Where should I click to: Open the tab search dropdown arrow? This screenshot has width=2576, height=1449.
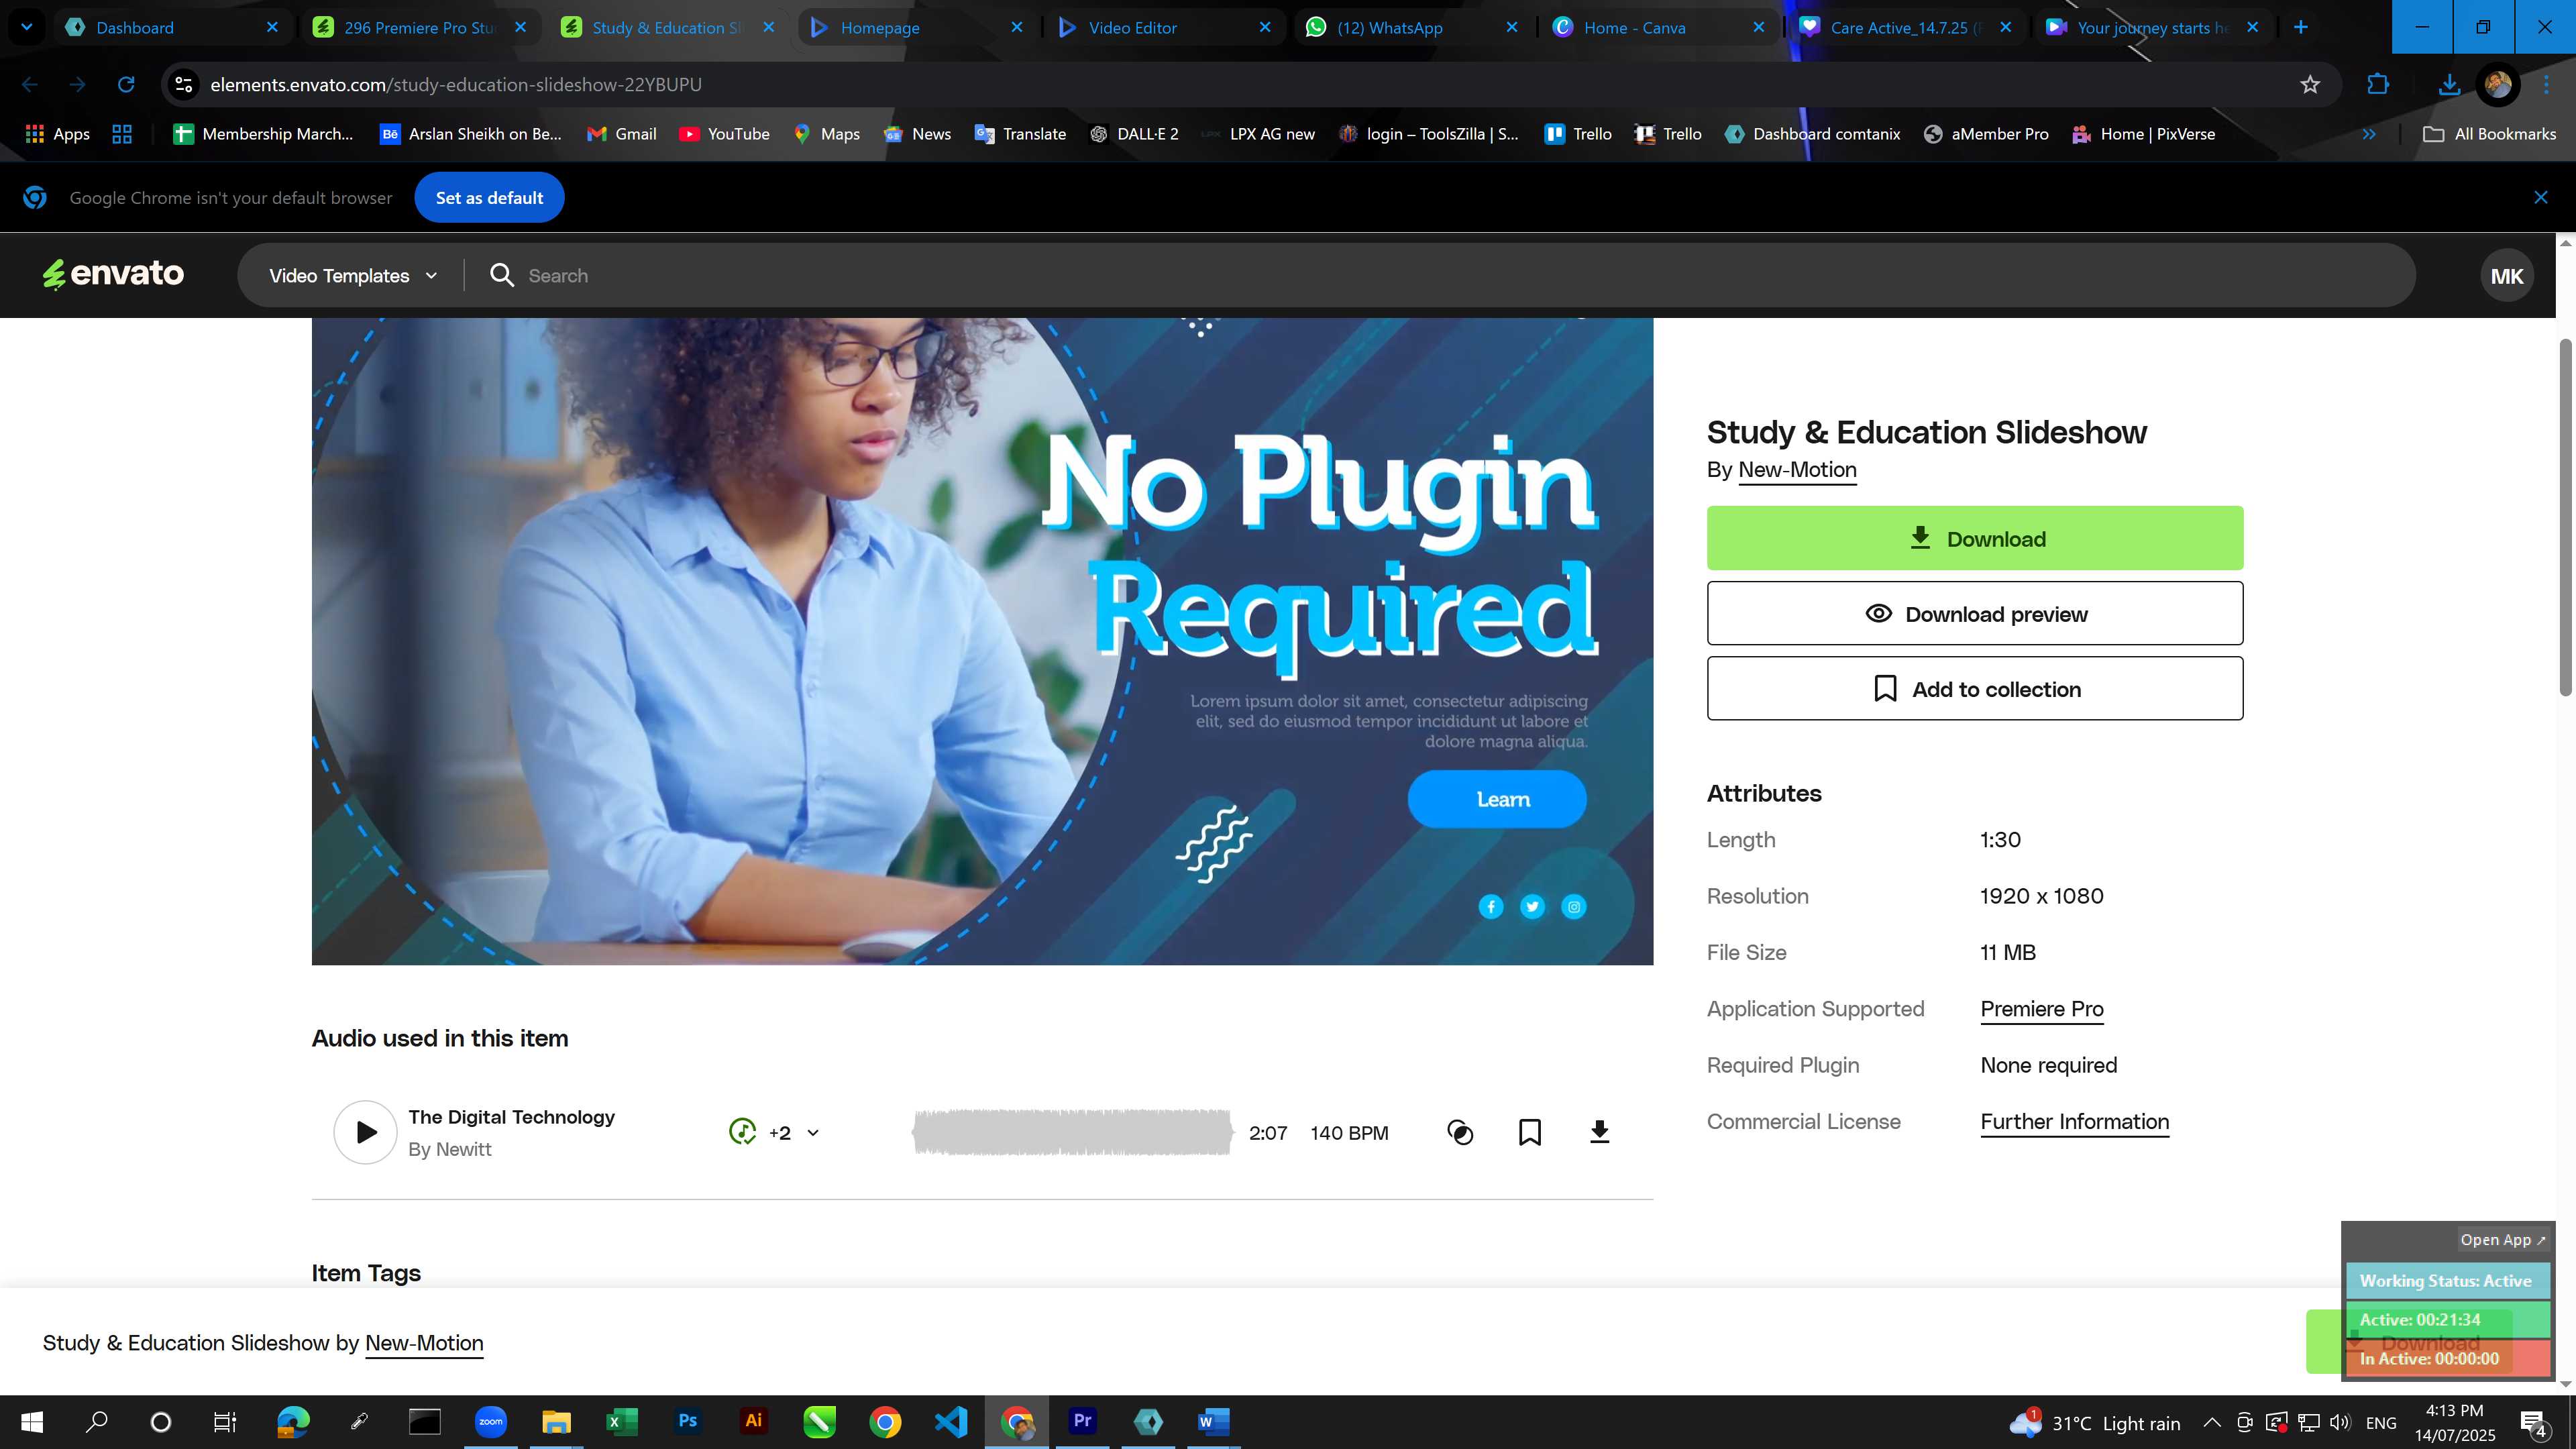pyautogui.click(x=27, y=27)
